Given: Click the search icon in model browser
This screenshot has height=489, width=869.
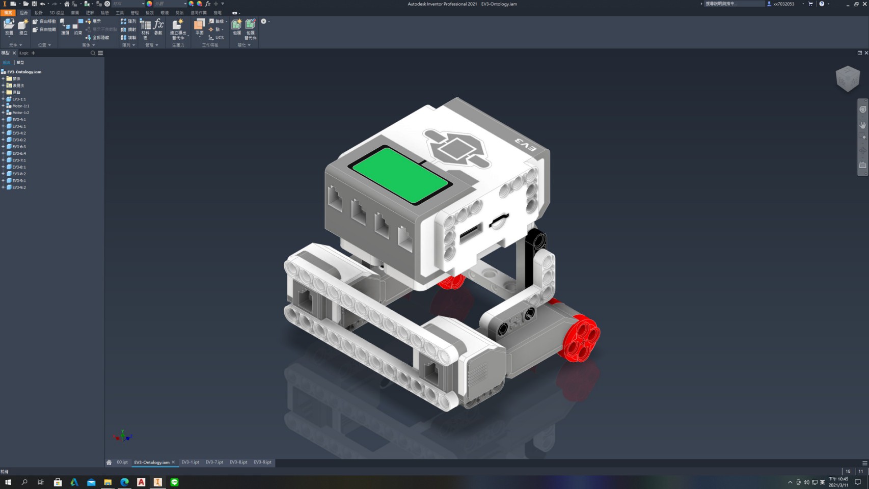Looking at the screenshot, I should 93,53.
